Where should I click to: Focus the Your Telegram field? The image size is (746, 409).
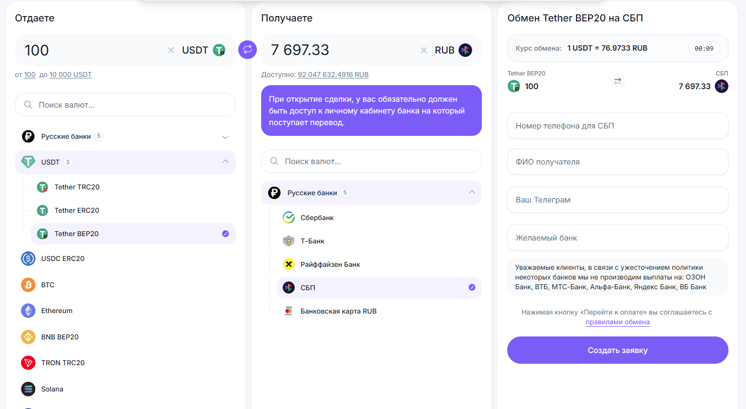click(617, 200)
